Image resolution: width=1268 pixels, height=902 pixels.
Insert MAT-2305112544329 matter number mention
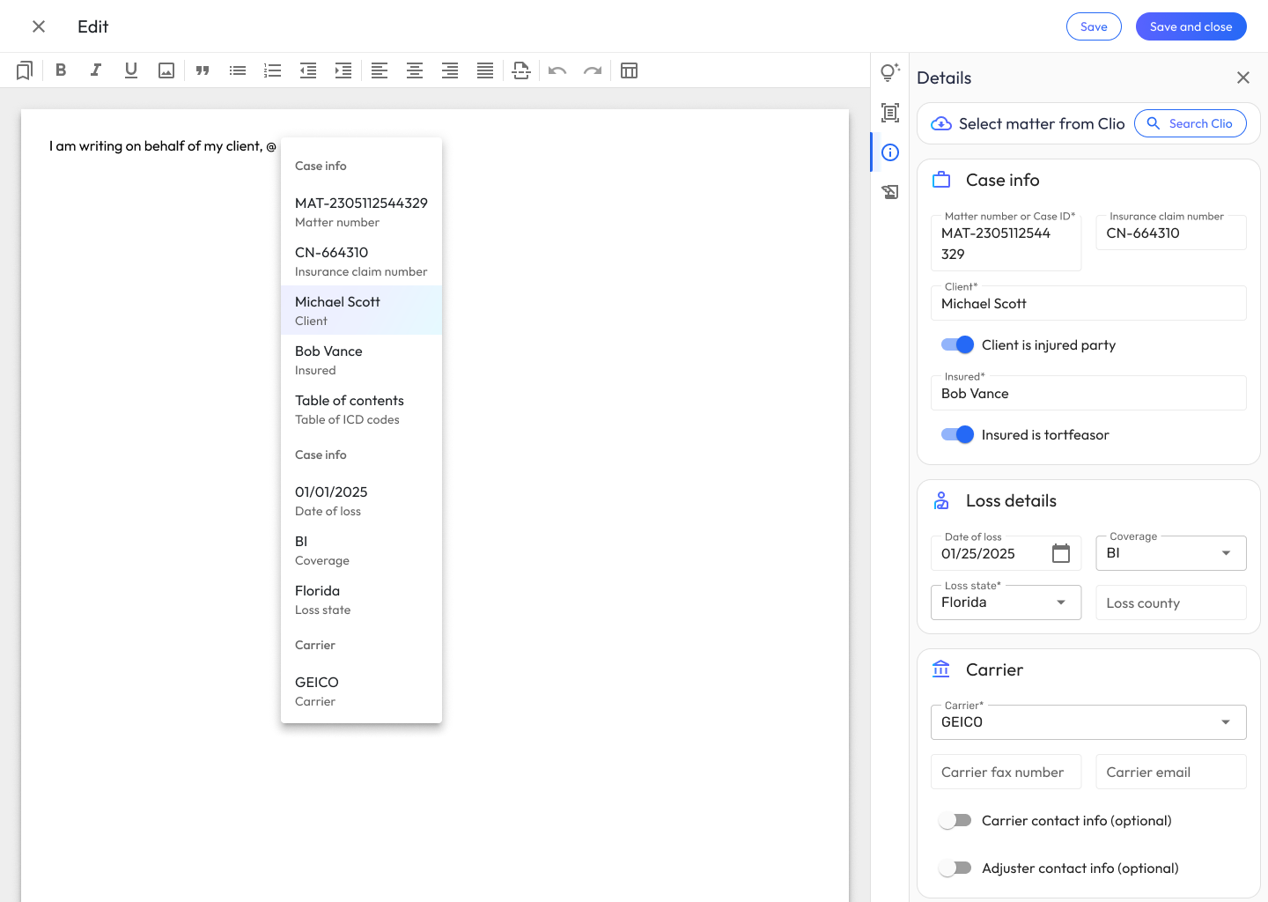click(x=361, y=211)
